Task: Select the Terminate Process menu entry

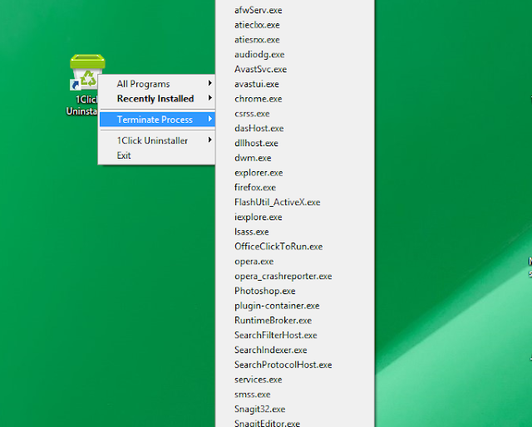Action: click(x=157, y=120)
